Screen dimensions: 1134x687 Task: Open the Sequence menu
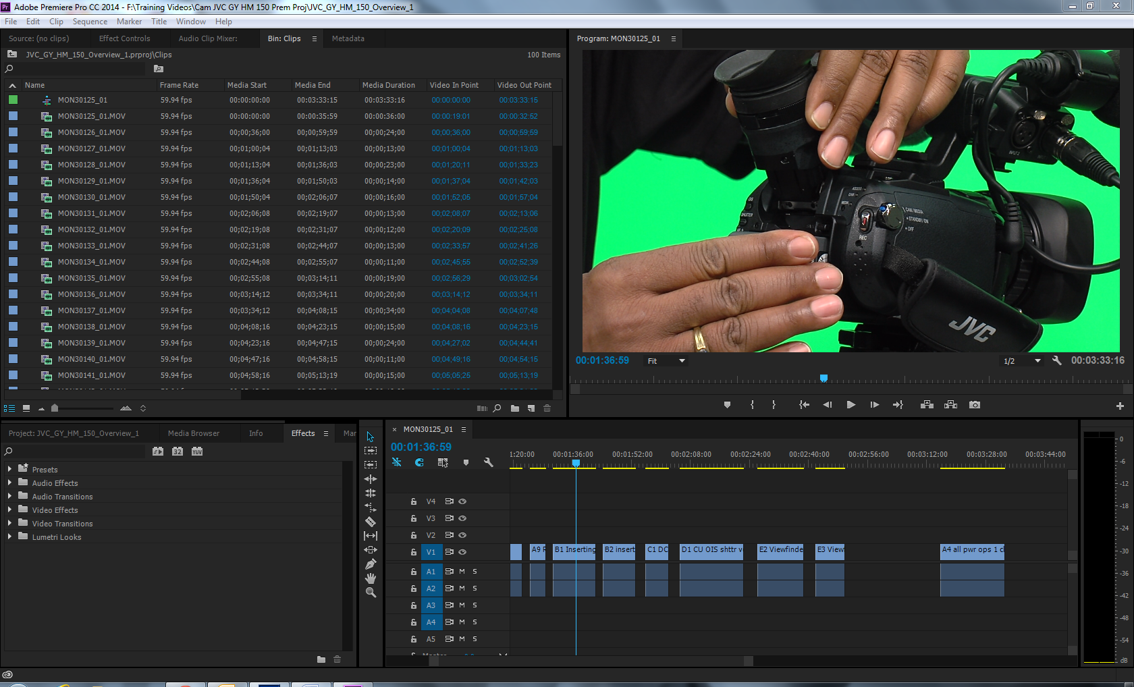(x=90, y=22)
